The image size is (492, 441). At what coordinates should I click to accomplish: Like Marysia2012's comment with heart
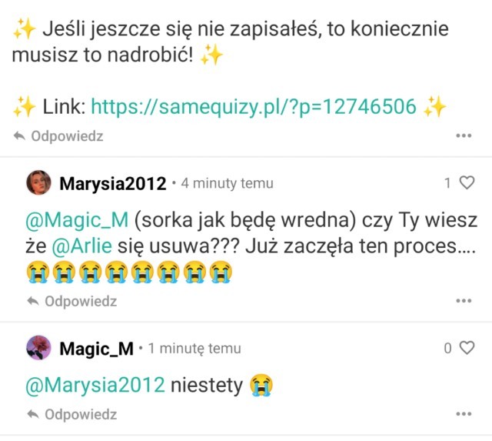(467, 182)
